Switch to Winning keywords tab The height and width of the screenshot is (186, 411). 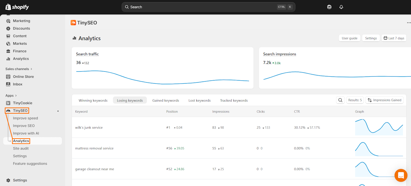93,100
